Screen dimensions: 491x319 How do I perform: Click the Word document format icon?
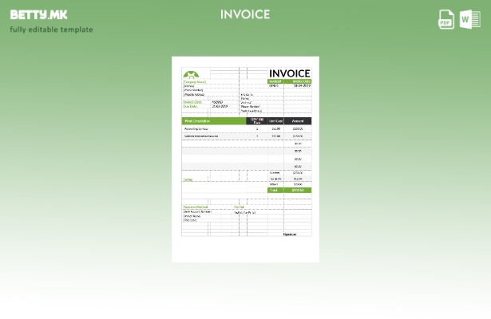(x=469, y=19)
